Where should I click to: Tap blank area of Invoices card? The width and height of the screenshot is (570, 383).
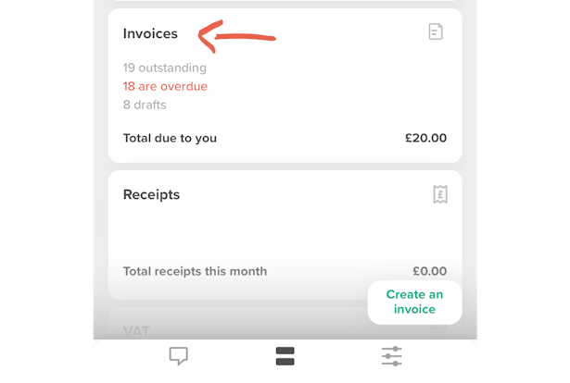tap(327, 87)
